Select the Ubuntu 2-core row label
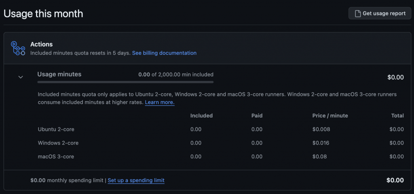 click(x=56, y=129)
